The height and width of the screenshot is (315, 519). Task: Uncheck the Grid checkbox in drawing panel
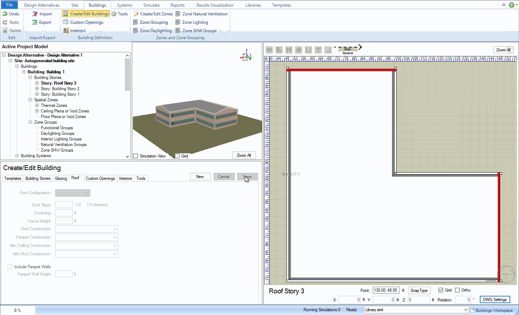pos(441,290)
